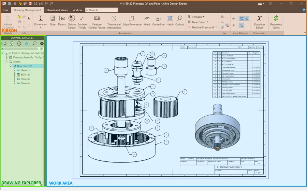Open the dropdown arrow under Dimension
The image size is (307, 191).
click(41, 28)
